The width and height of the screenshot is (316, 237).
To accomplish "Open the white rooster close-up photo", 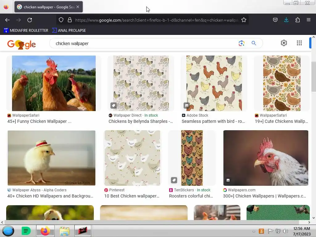I will [x=266, y=158].
